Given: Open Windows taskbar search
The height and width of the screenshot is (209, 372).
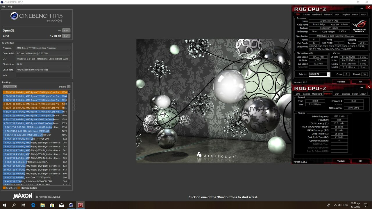Looking at the screenshot, I should (14, 205).
